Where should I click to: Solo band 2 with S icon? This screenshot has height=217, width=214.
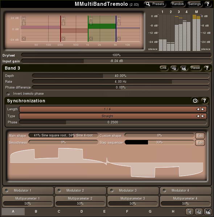(63, 23)
